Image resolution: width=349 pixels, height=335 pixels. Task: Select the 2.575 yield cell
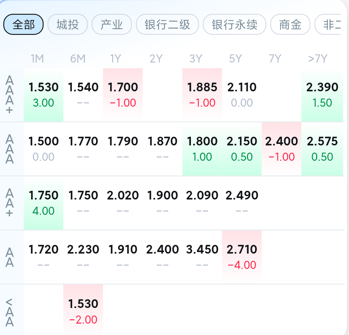click(x=322, y=149)
